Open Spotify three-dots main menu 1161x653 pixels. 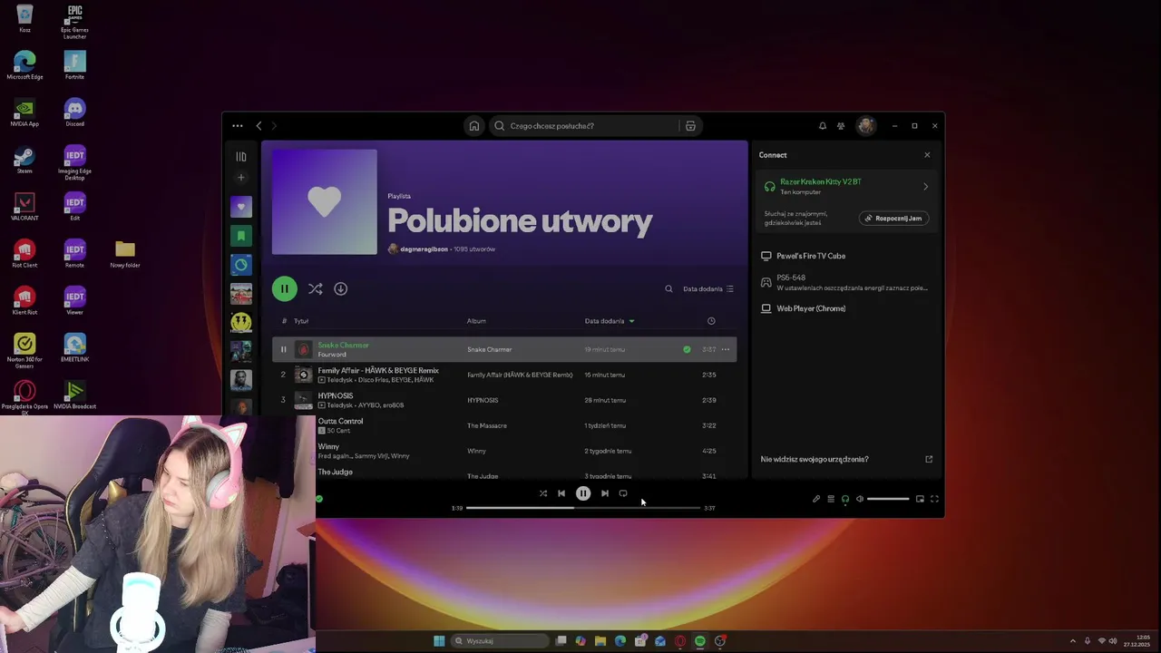point(238,126)
